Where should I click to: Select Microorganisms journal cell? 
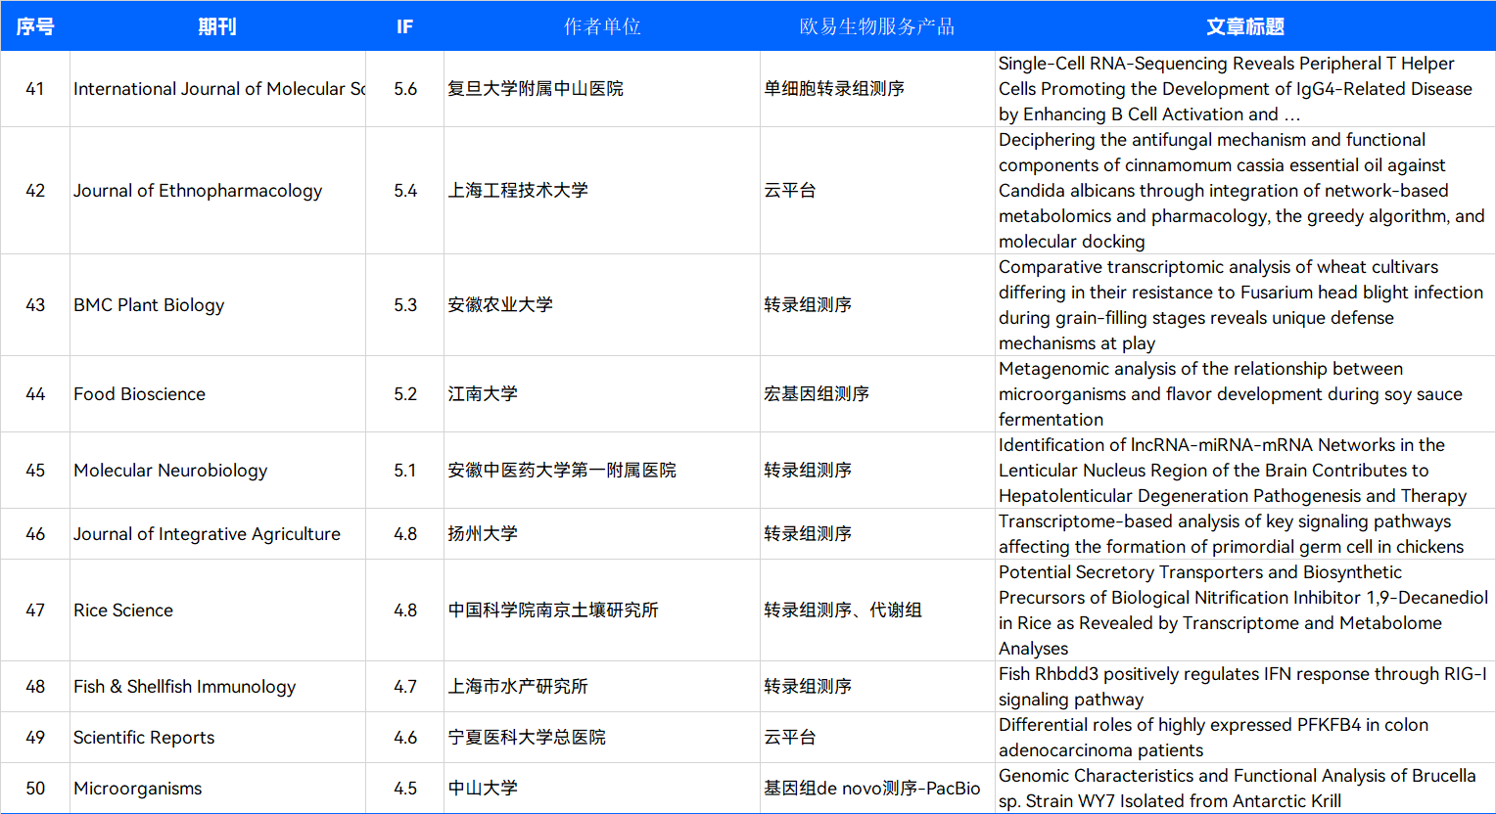click(217, 789)
